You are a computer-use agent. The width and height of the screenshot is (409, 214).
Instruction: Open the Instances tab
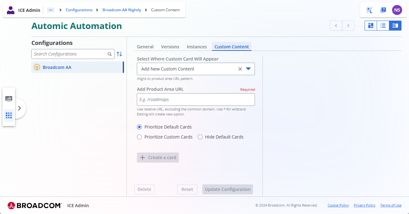[197, 47]
